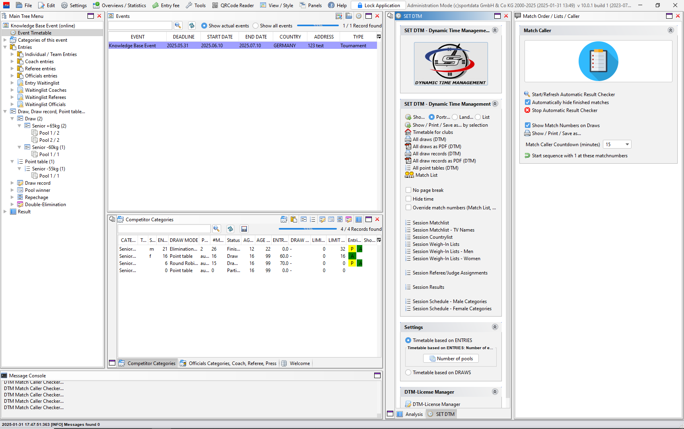Click yellow P swatch in first Senior row
This screenshot has width=684, height=429.
(352, 249)
